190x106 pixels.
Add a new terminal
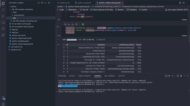(172, 76)
